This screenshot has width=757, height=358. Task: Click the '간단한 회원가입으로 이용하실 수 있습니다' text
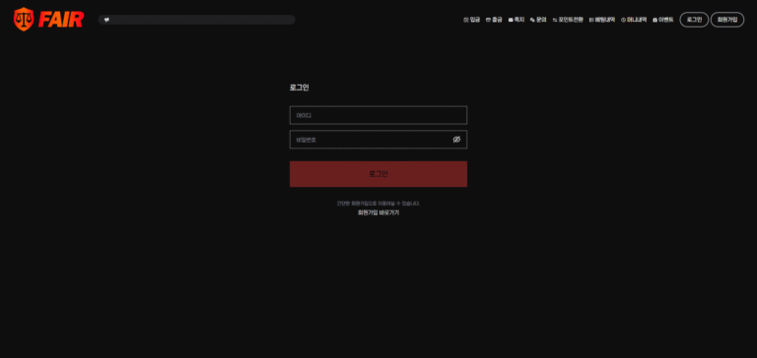coord(378,204)
